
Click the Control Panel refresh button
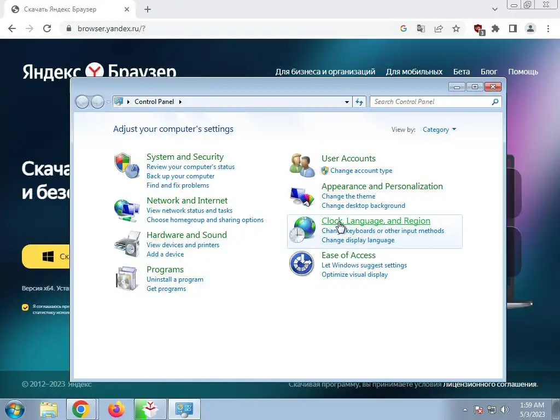point(359,102)
